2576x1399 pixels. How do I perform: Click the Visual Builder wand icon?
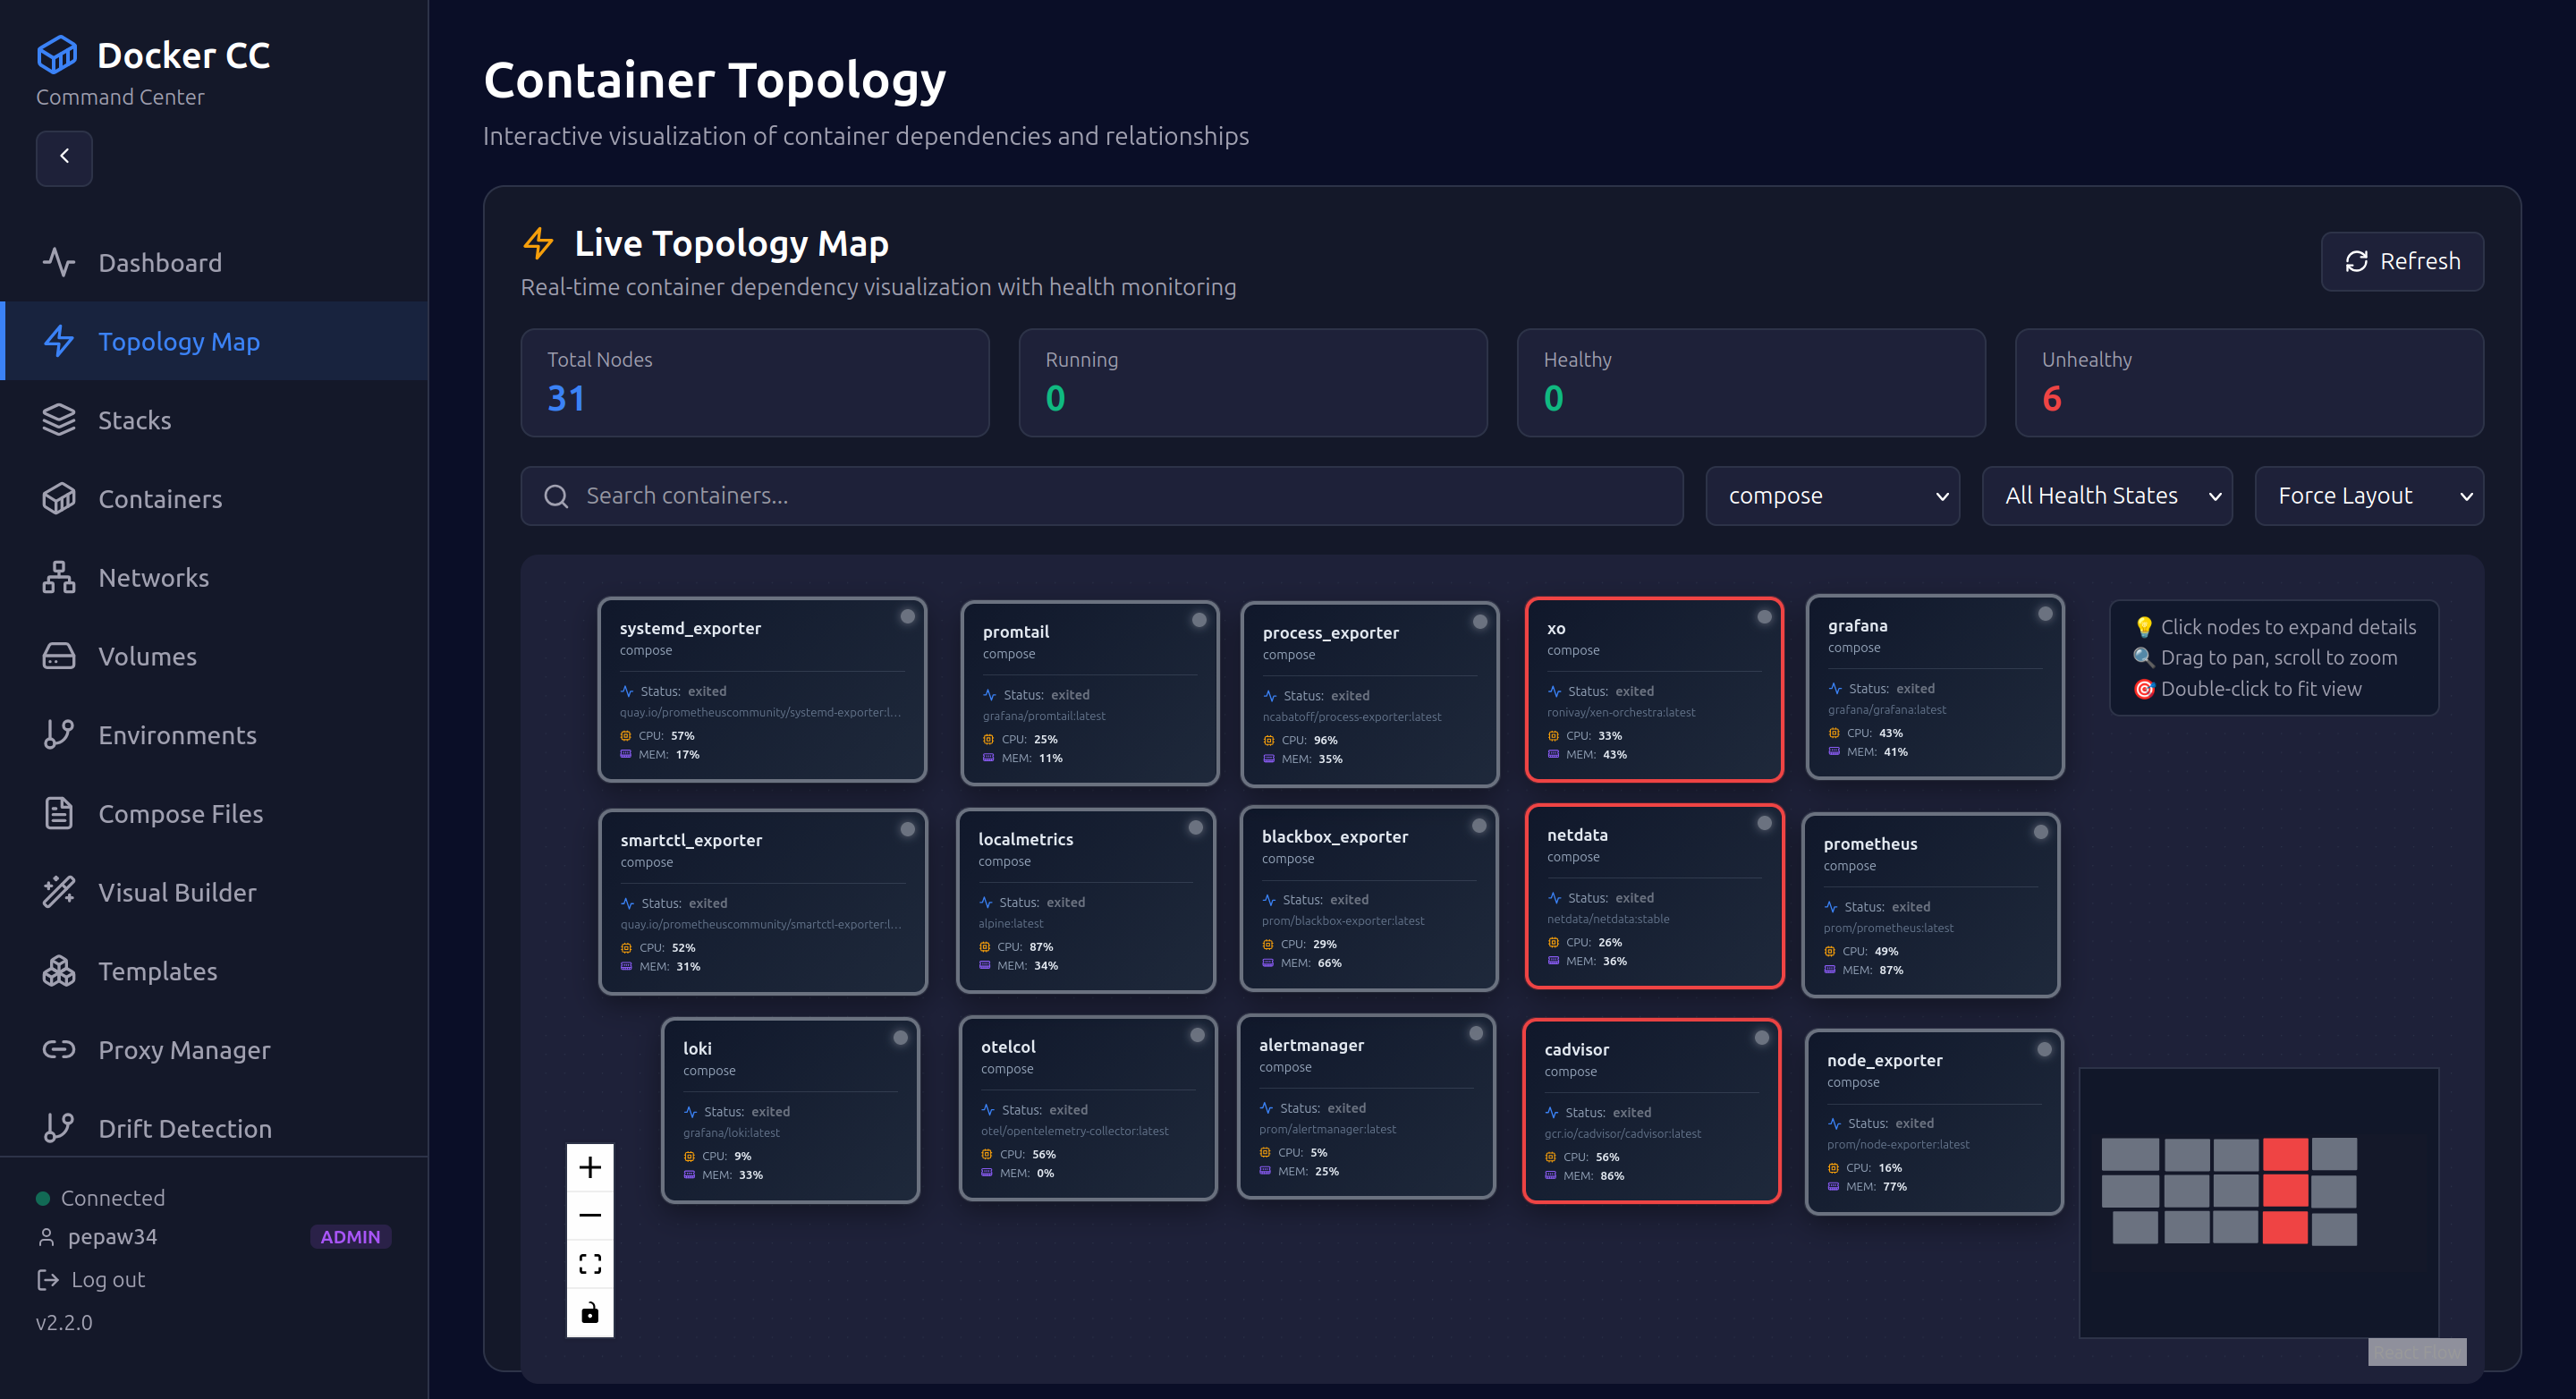pyautogui.click(x=58, y=892)
